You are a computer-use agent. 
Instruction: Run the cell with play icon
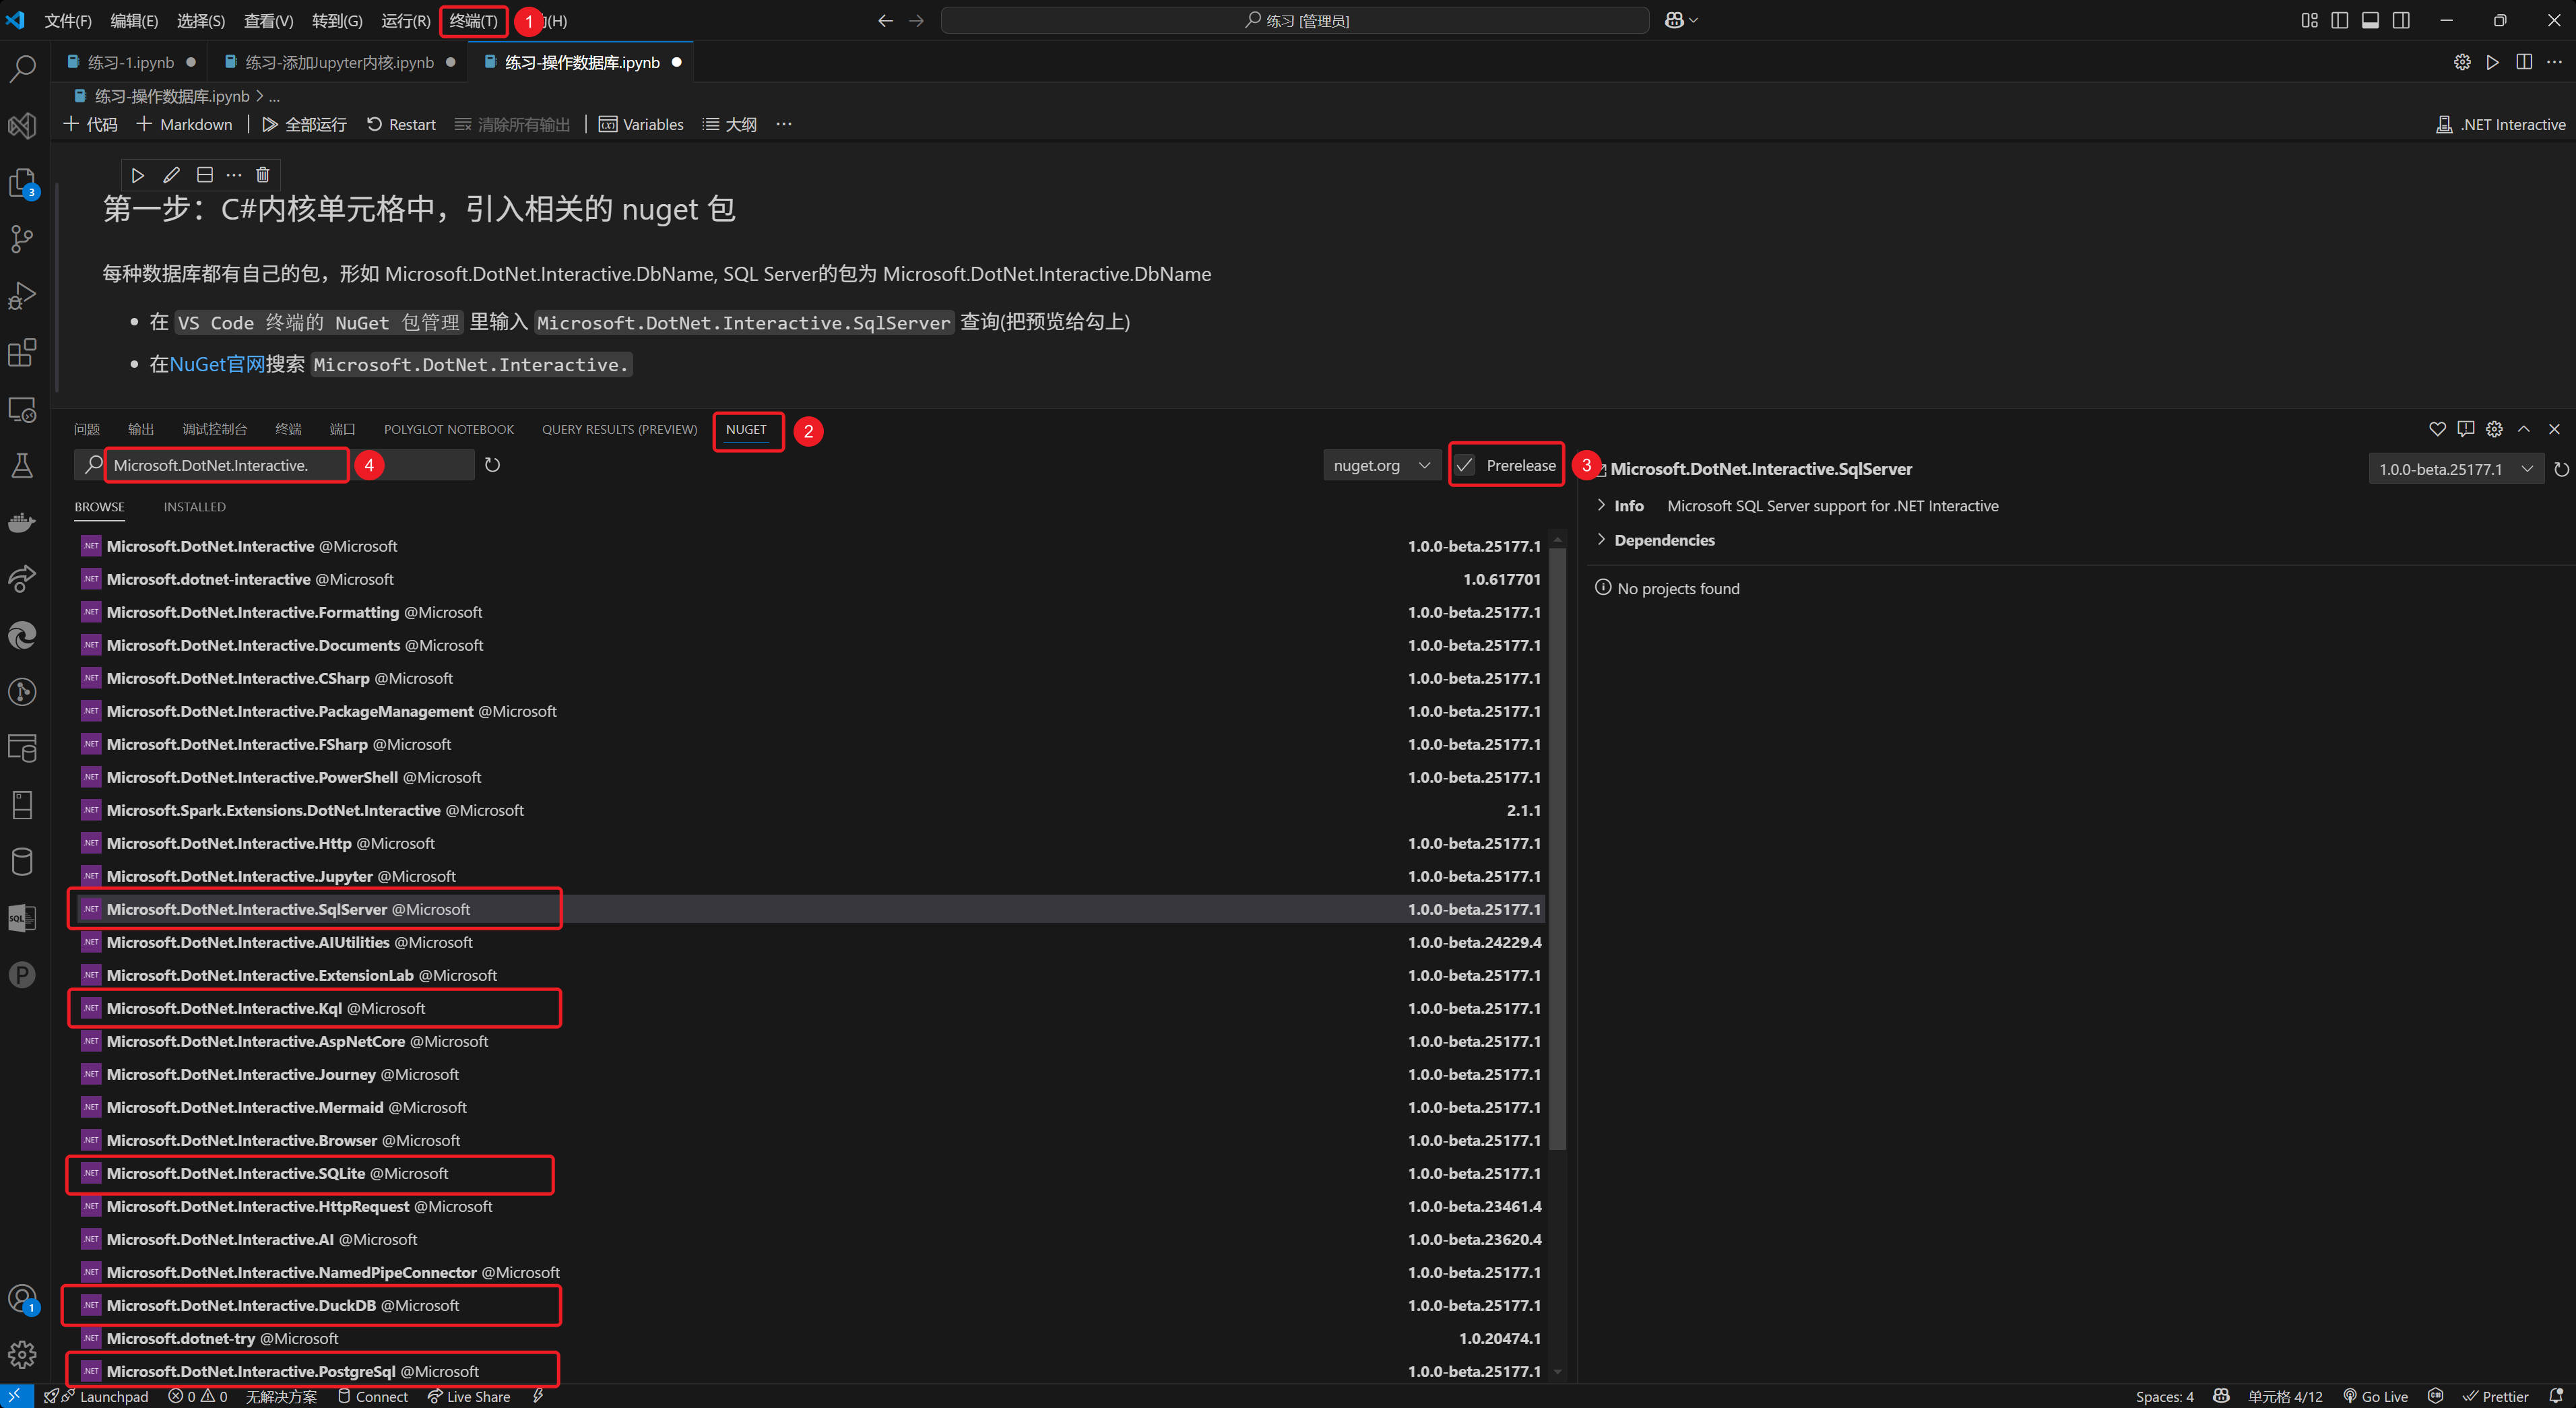tap(138, 175)
